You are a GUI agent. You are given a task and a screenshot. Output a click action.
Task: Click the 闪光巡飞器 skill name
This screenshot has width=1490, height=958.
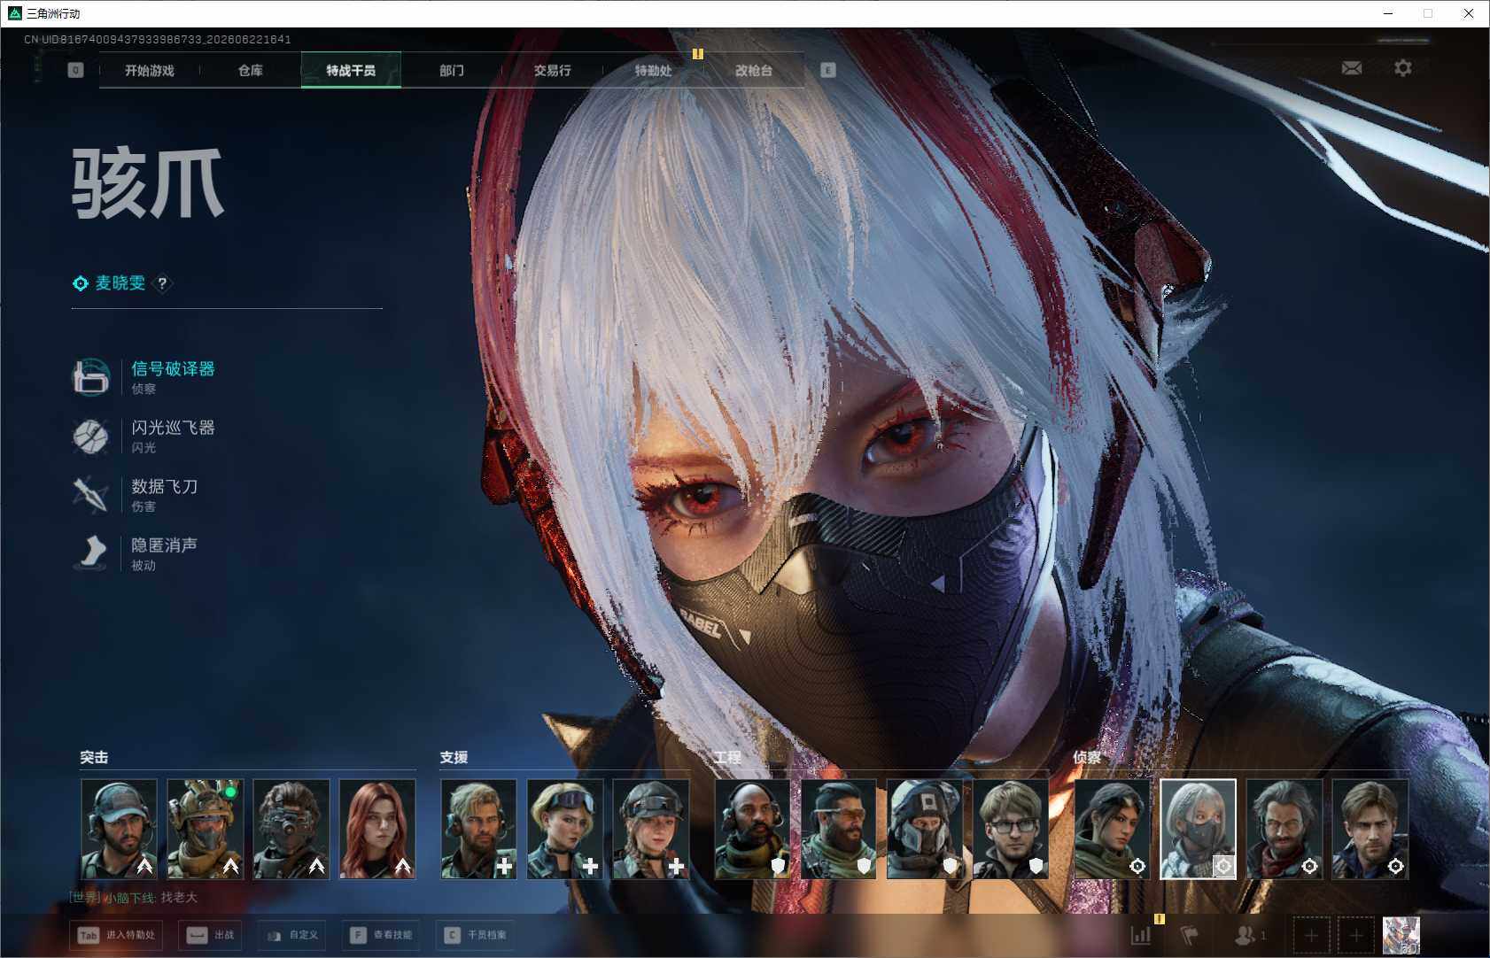tap(173, 428)
